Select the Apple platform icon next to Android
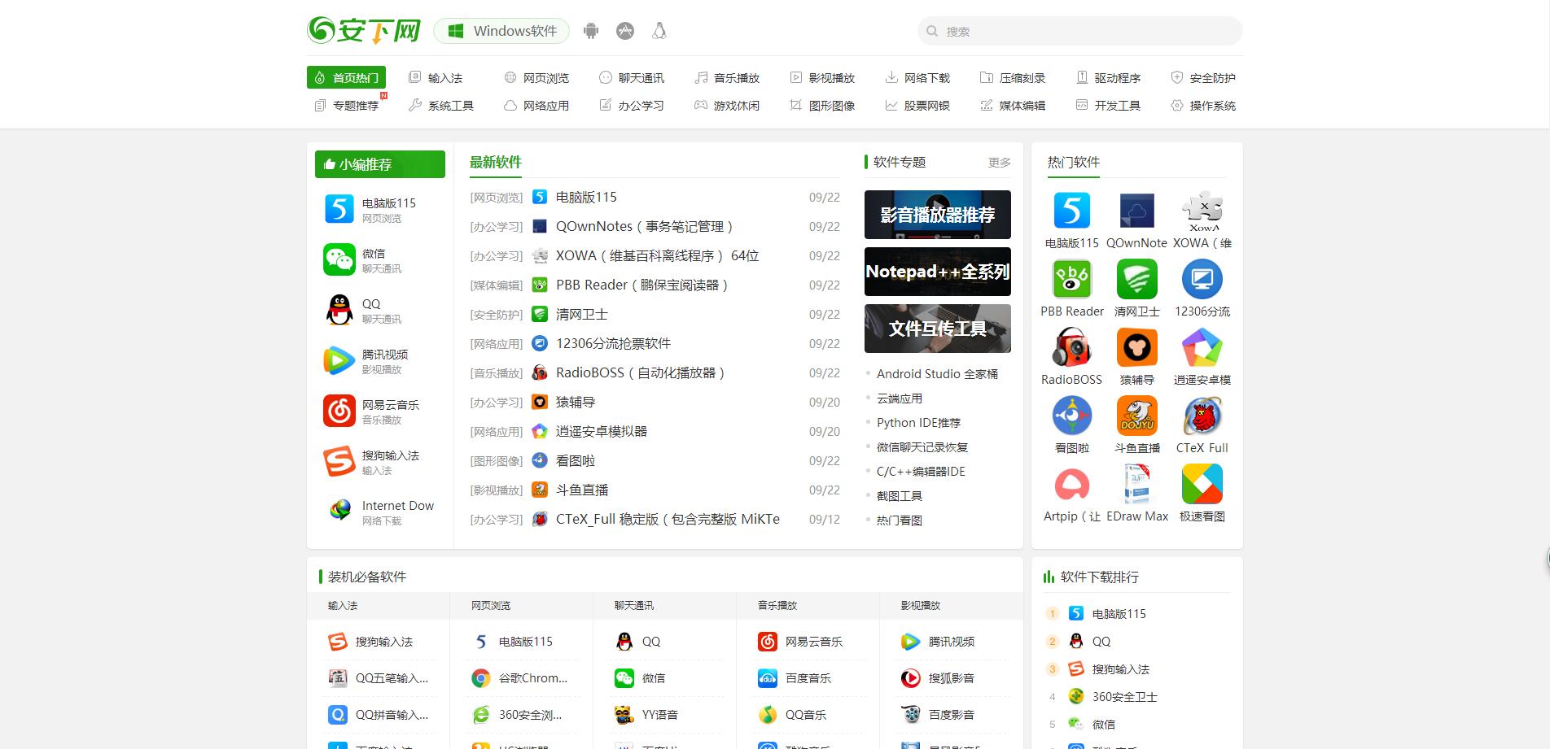Image resolution: width=1550 pixels, height=749 pixels. [624, 30]
